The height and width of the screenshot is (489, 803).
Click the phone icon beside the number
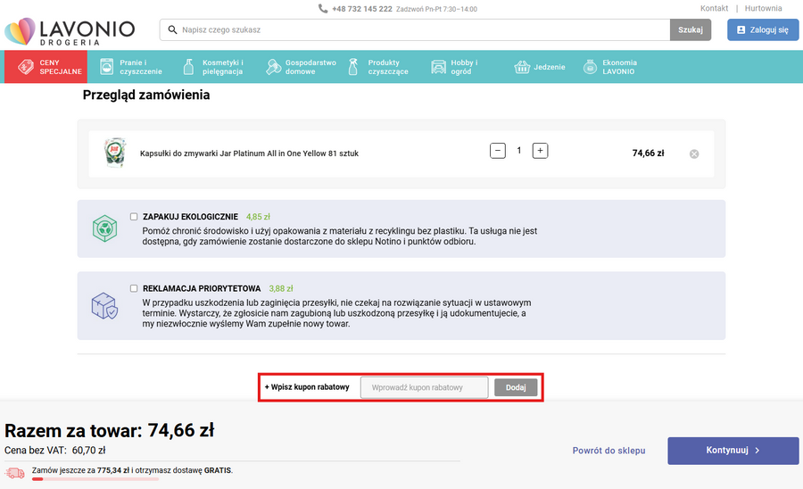click(x=323, y=9)
